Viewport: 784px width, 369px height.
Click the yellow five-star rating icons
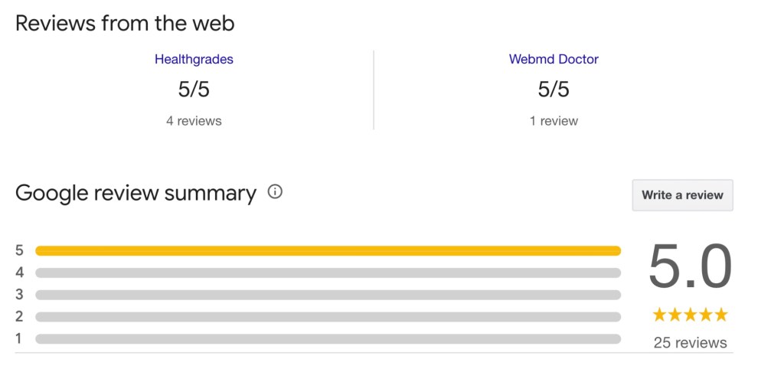pos(690,315)
